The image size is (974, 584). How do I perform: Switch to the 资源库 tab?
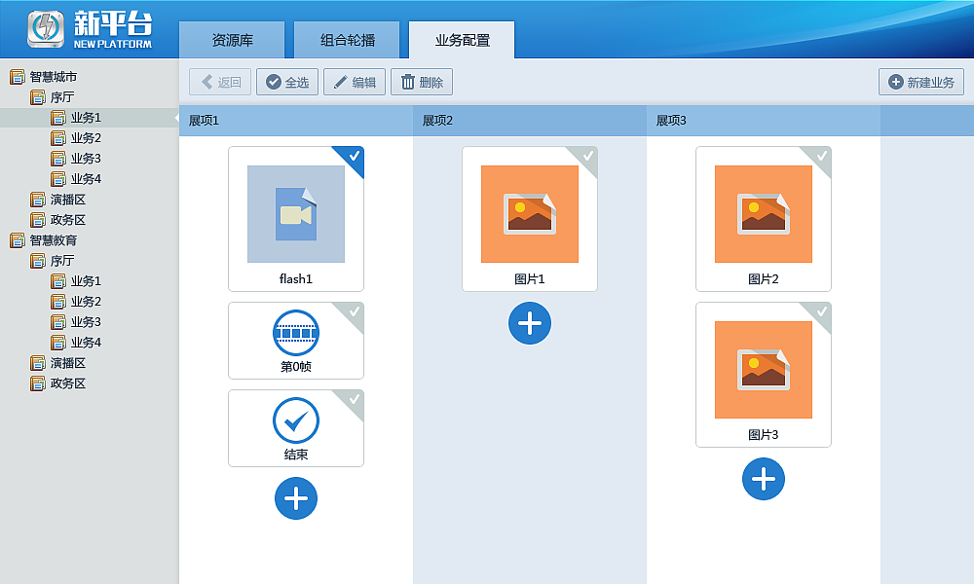click(233, 40)
